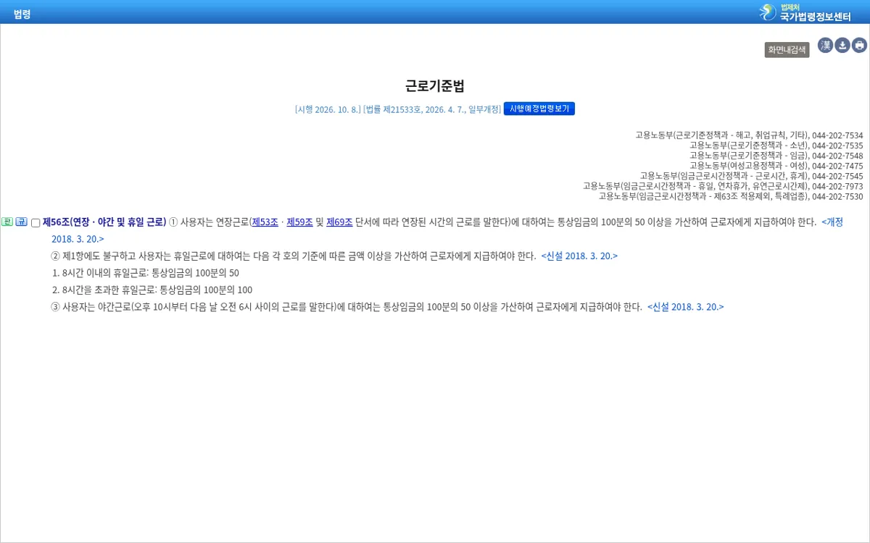Image resolution: width=870 pixels, height=543 pixels.
Task: Click contact line ending 044-202-7530
Action: tap(731, 196)
